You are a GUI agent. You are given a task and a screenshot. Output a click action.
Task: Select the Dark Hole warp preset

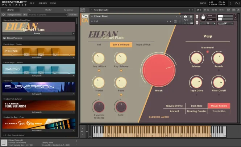[x=196, y=106]
